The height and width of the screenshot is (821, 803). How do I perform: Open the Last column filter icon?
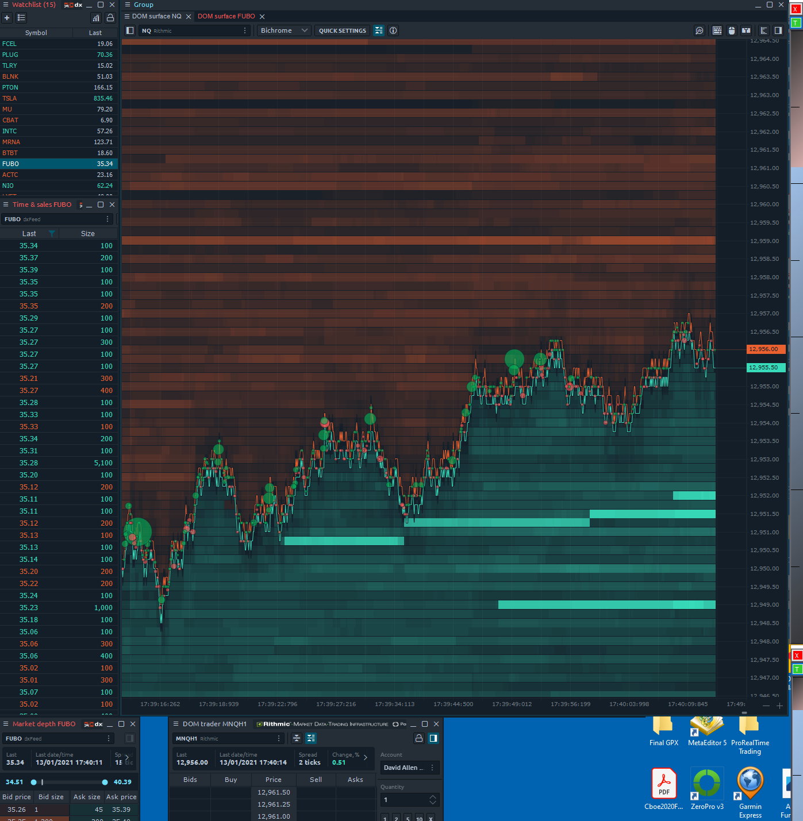52,234
